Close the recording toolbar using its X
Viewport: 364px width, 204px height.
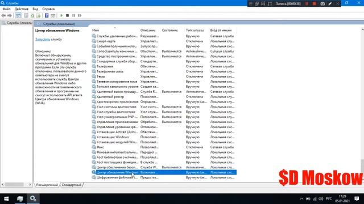[338, 3]
